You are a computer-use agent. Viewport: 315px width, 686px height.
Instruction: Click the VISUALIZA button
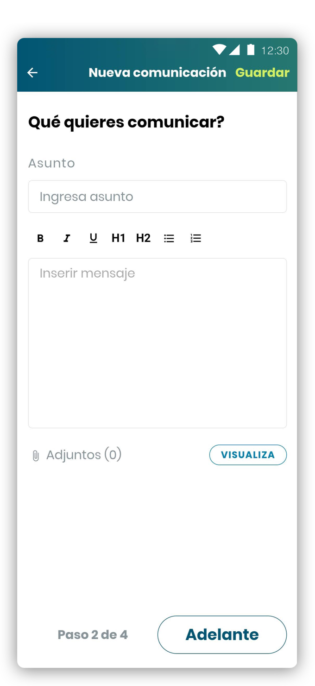[248, 455]
